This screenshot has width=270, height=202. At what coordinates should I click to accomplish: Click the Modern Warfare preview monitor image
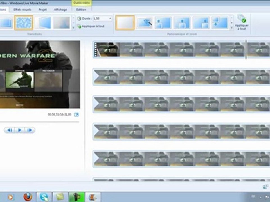40,74
